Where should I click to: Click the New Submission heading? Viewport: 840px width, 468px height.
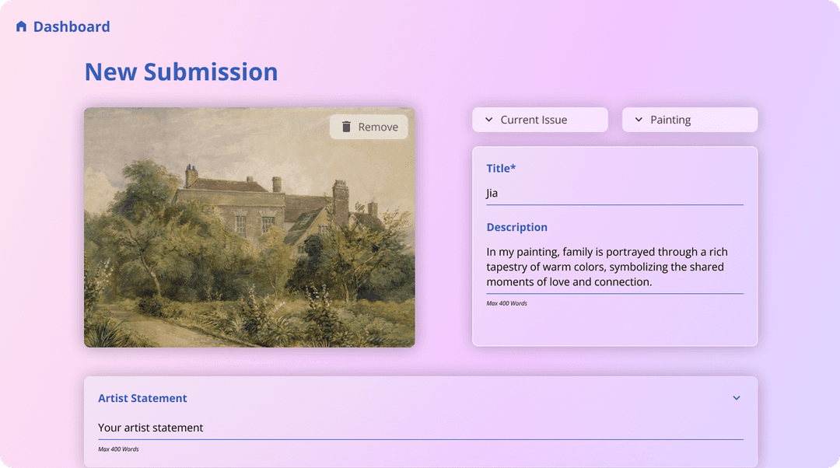pyautogui.click(x=180, y=72)
